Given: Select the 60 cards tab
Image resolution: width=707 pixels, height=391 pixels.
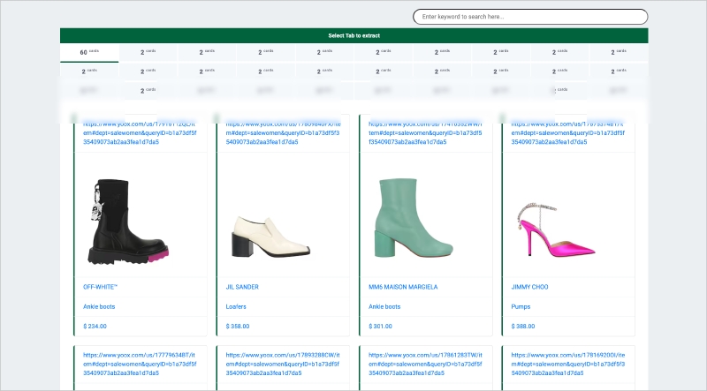Looking at the screenshot, I should 88,53.
